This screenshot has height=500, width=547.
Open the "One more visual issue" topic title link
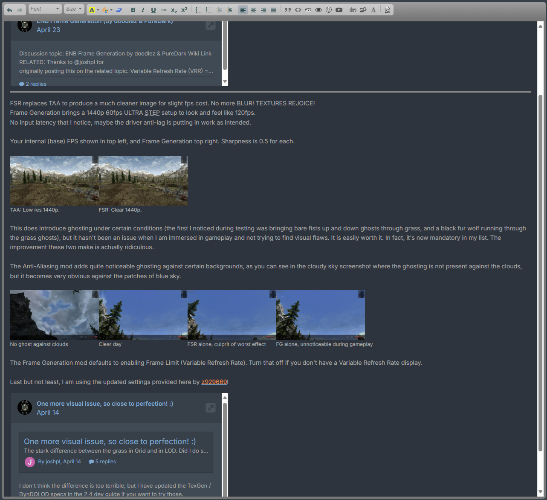click(105, 404)
